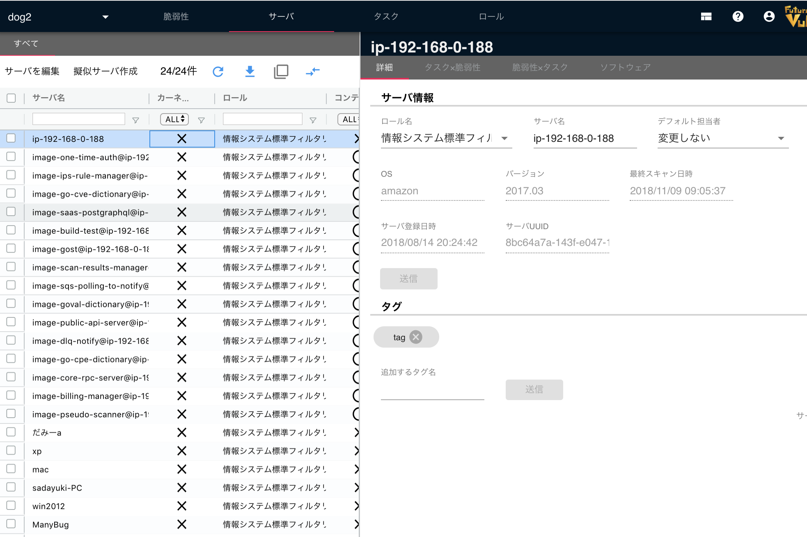The height and width of the screenshot is (537, 807).
Task: Check the select-all checkbox in the header
Action: [x=11, y=98]
